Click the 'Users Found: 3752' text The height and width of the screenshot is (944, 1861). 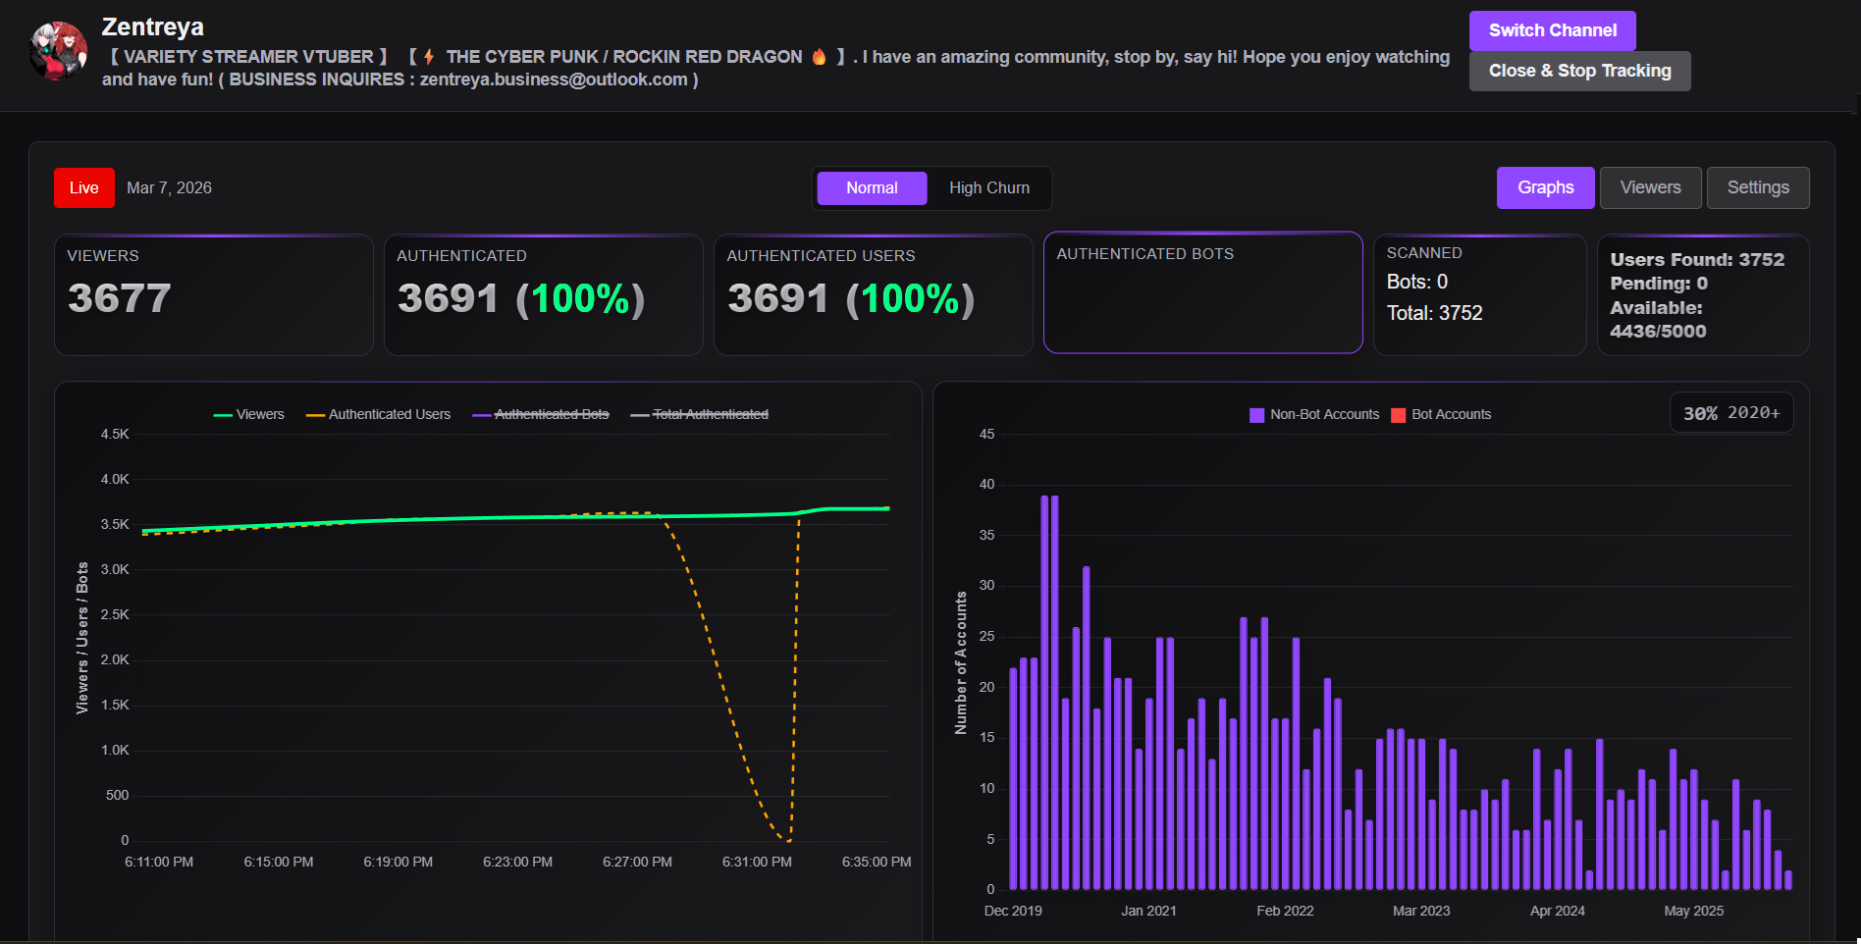click(x=1697, y=259)
